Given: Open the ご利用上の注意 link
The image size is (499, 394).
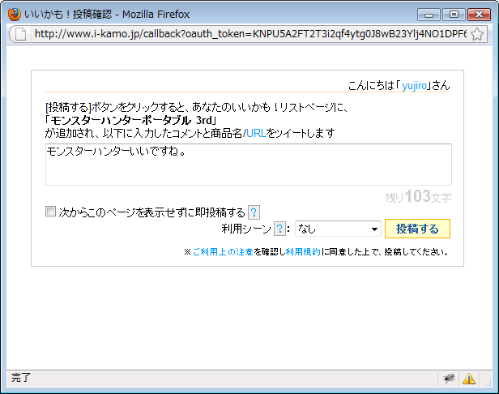Looking at the screenshot, I should click(x=223, y=252).
